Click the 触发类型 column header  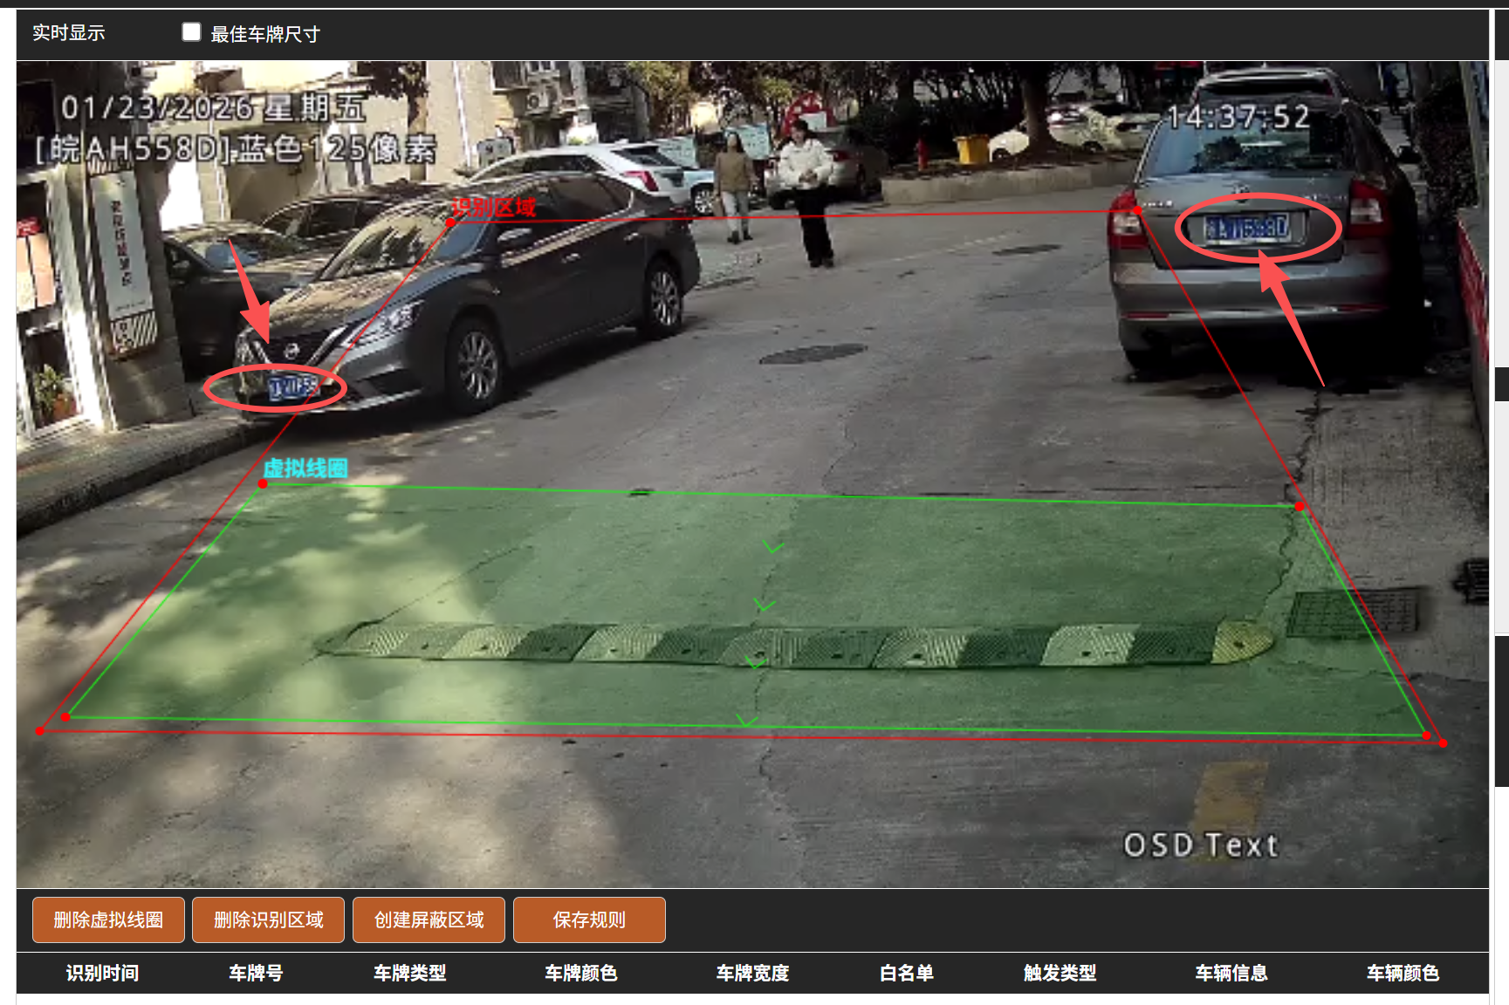1060,973
